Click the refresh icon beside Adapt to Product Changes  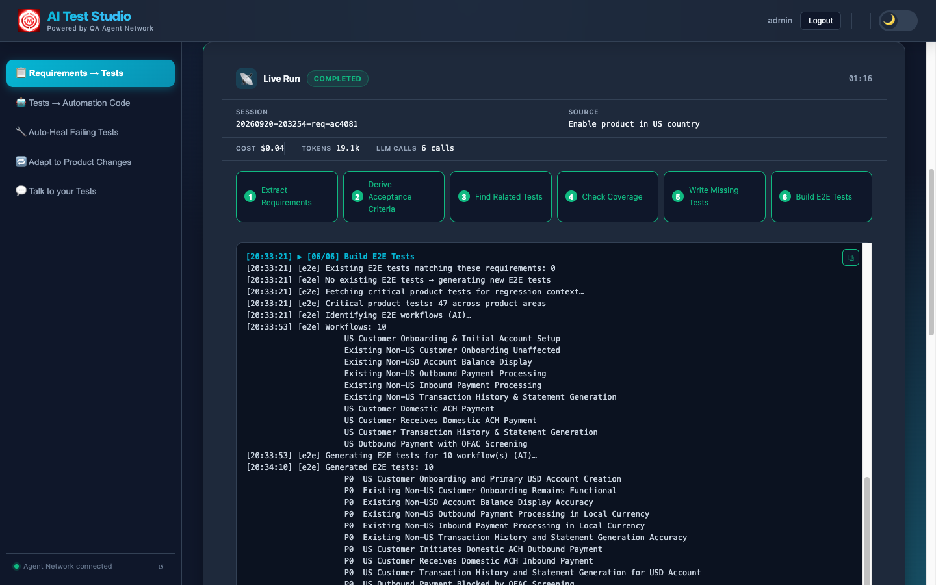tap(21, 161)
